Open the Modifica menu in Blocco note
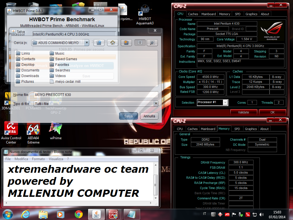Image resolution: width=293 pixels, height=220 pixels. click(x=21, y=159)
